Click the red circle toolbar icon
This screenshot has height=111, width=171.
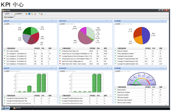(x=35, y=14)
